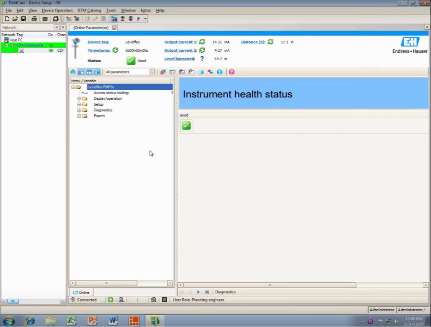This screenshot has width=431, height=327.
Task: Click the next page arrow beside Diagnostics
Action: tap(198, 292)
